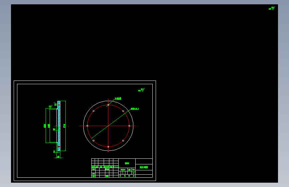This screenshot has width=289, height=187.
Task: Select the upper-left bolt hole of flange
Action: [x=93, y=111]
